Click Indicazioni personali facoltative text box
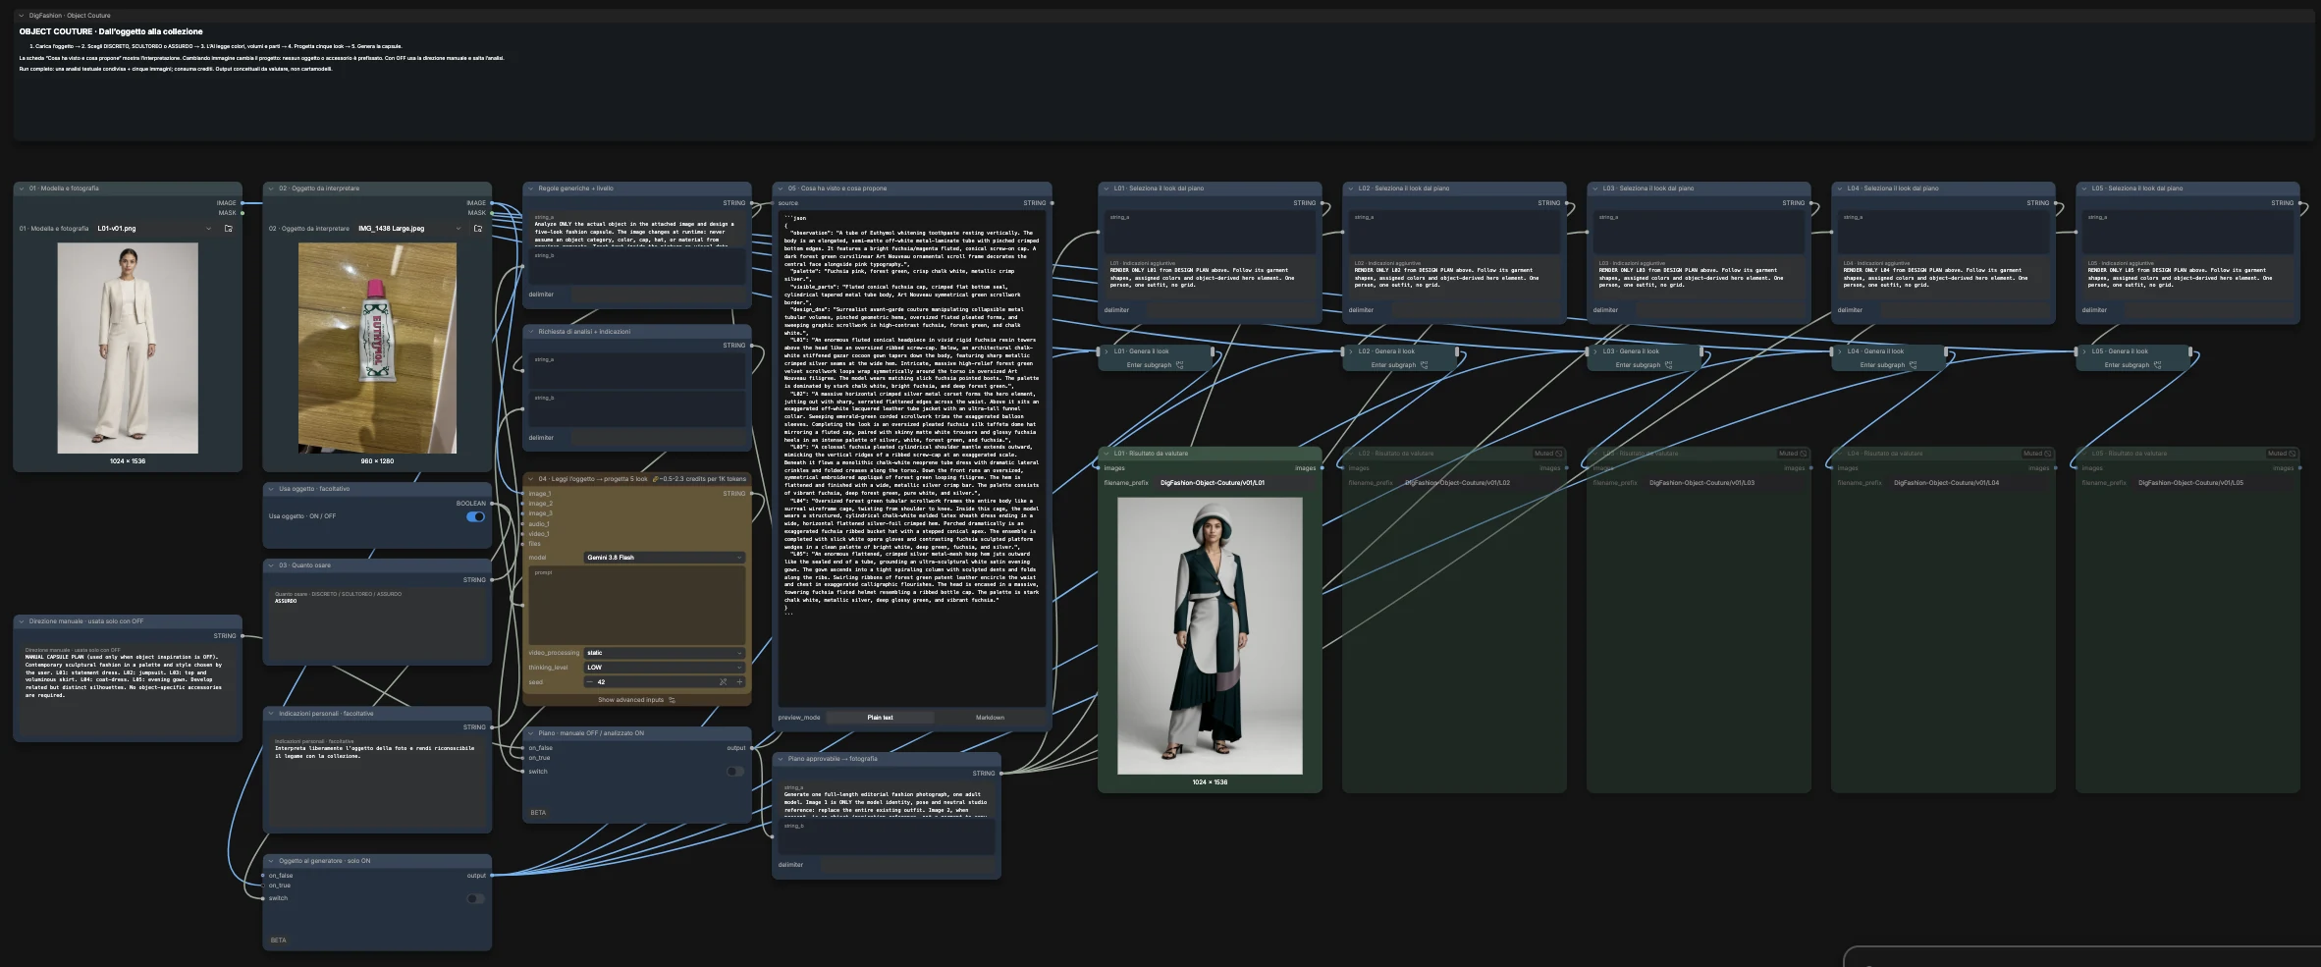The height and width of the screenshot is (967, 2321). point(378,782)
